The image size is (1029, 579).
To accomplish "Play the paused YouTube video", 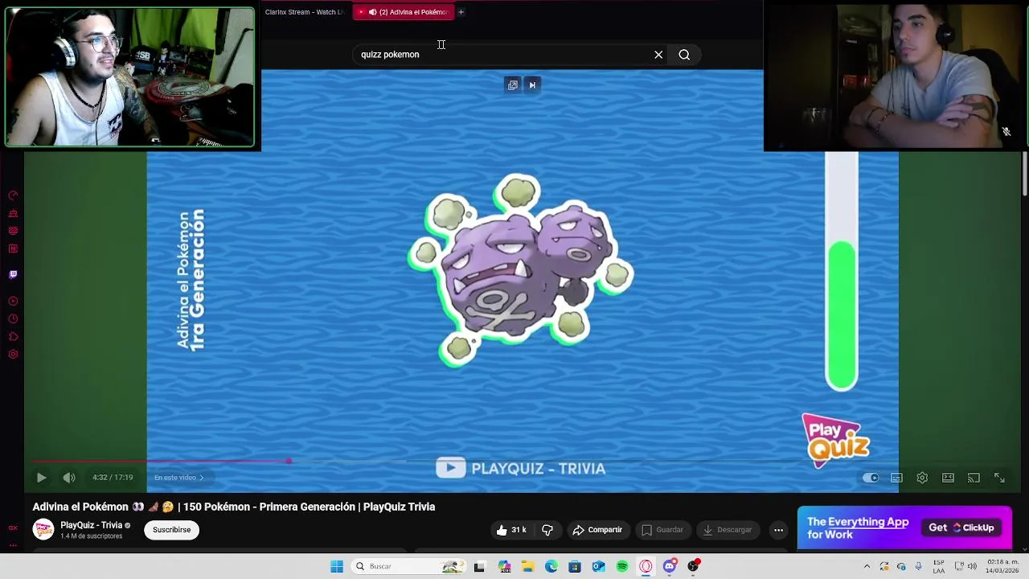I will click(41, 478).
